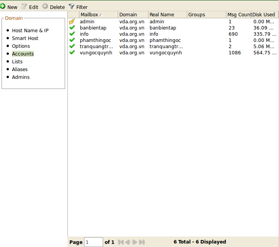Go to next page arrow

pyautogui.click(x=135, y=242)
